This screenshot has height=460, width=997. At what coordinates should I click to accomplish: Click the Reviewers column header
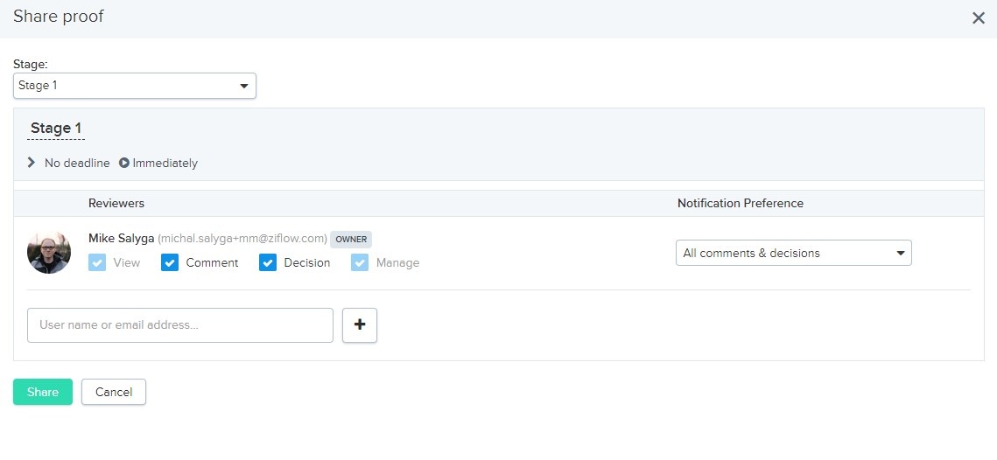pos(116,203)
